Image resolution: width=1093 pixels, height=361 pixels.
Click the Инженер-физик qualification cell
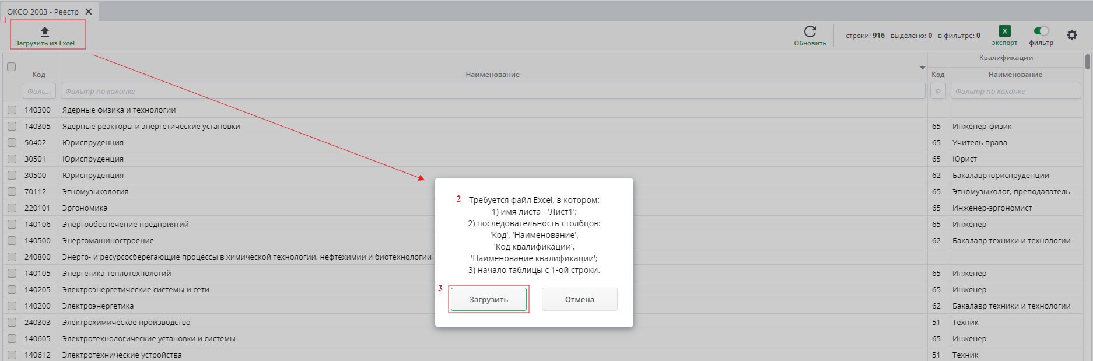tap(1016, 126)
